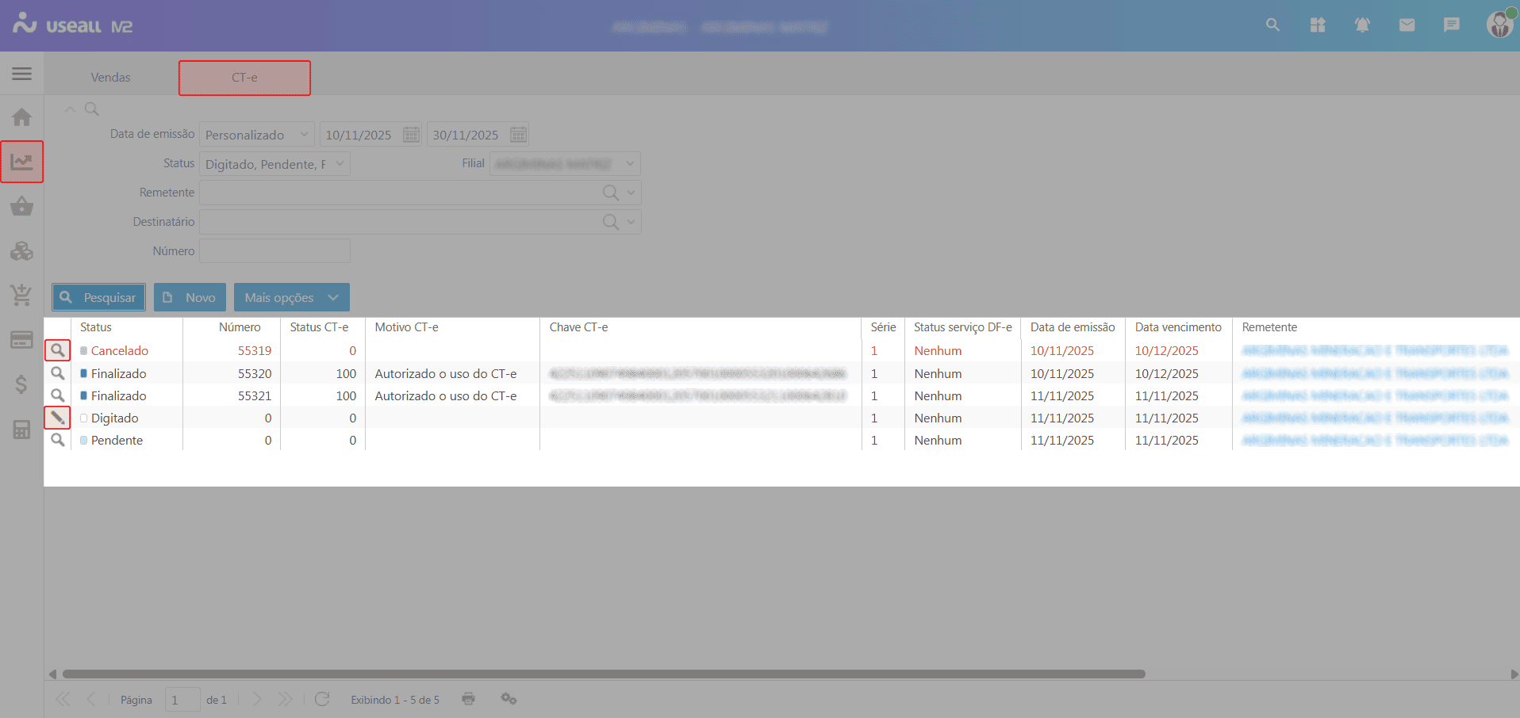Click the notifications bell icon
The image size is (1520, 718).
1362,25
